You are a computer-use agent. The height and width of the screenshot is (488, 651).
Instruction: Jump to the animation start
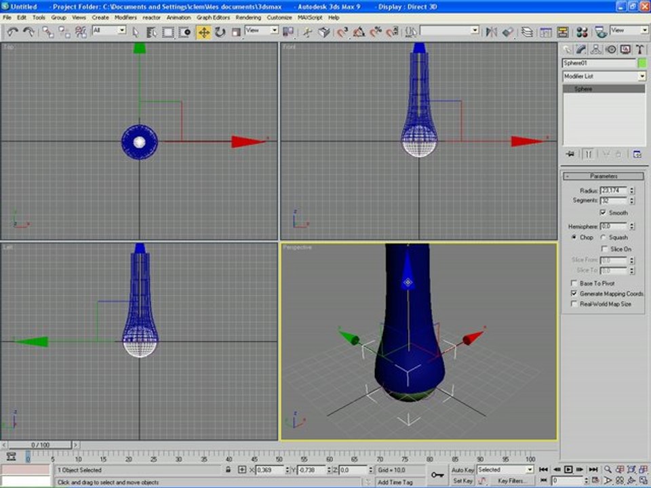coord(543,469)
